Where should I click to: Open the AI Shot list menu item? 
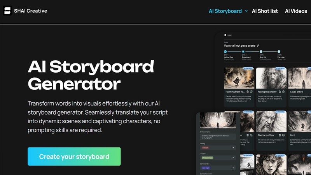(265, 11)
